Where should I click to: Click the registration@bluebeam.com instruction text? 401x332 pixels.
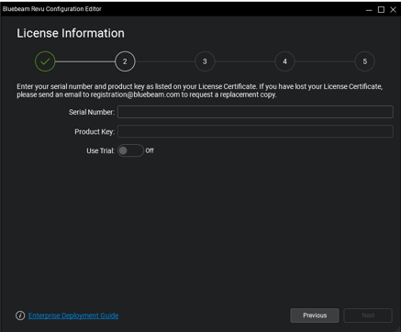tap(135, 94)
